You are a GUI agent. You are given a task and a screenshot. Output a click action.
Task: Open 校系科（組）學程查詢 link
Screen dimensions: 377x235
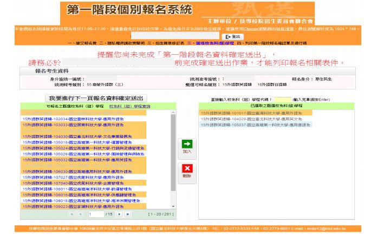click(x=130, y=106)
